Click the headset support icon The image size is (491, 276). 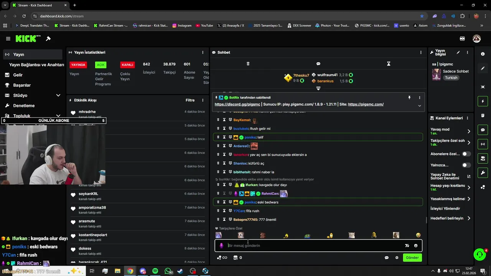479,254
